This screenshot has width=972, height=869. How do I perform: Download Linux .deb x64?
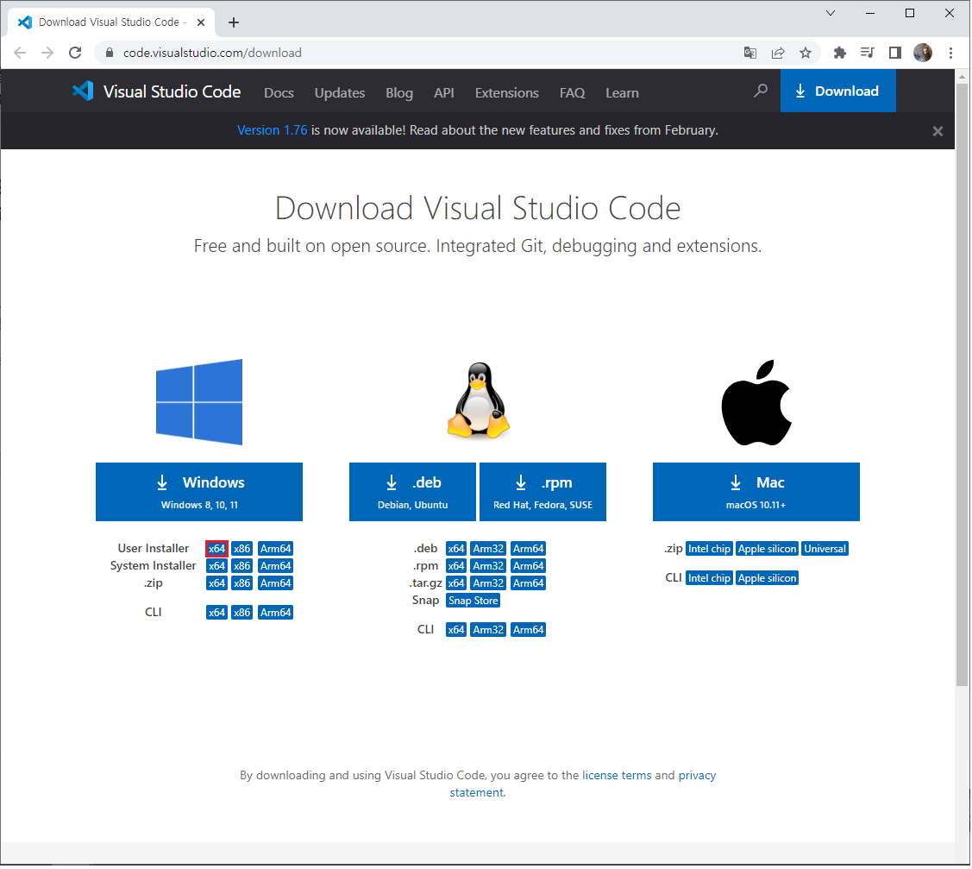pyautogui.click(x=456, y=549)
